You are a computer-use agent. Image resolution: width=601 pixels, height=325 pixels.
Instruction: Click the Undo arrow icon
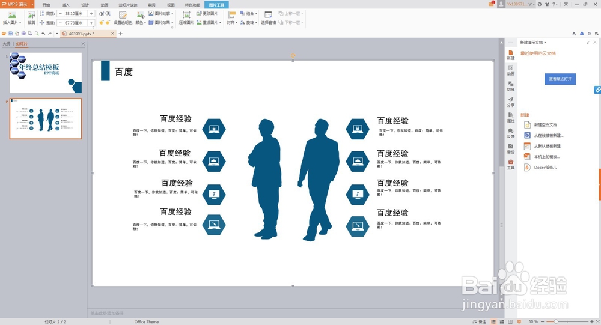click(43, 34)
